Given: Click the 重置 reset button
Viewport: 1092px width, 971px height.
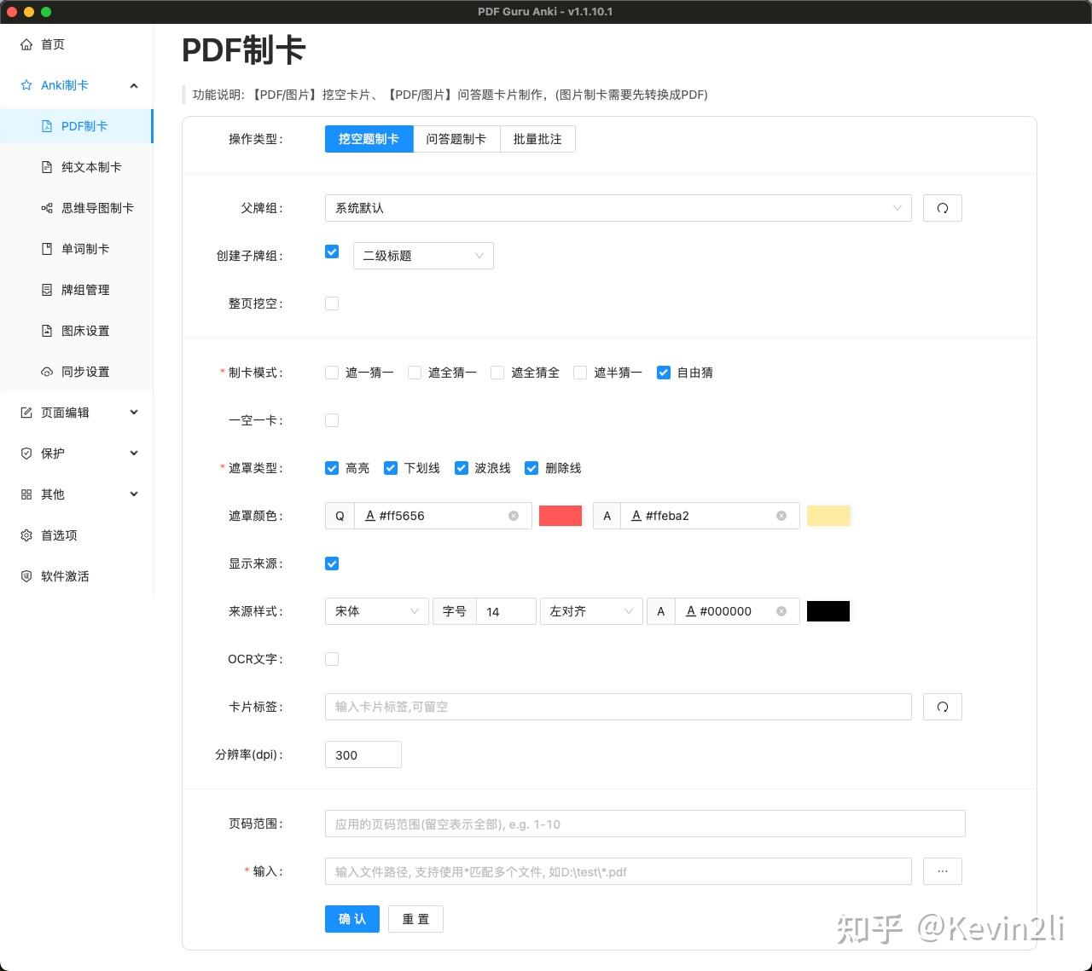Looking at the screenshot, I should (415, 919).
